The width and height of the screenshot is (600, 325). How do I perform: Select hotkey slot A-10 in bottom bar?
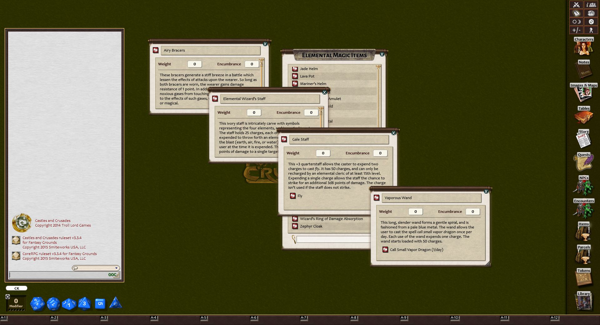pyautogui.click(x=454, y=318)
